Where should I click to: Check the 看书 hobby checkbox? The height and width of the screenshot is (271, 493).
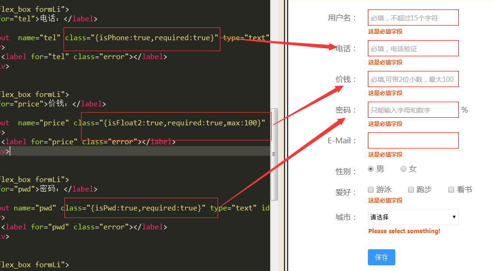[451, 190]
